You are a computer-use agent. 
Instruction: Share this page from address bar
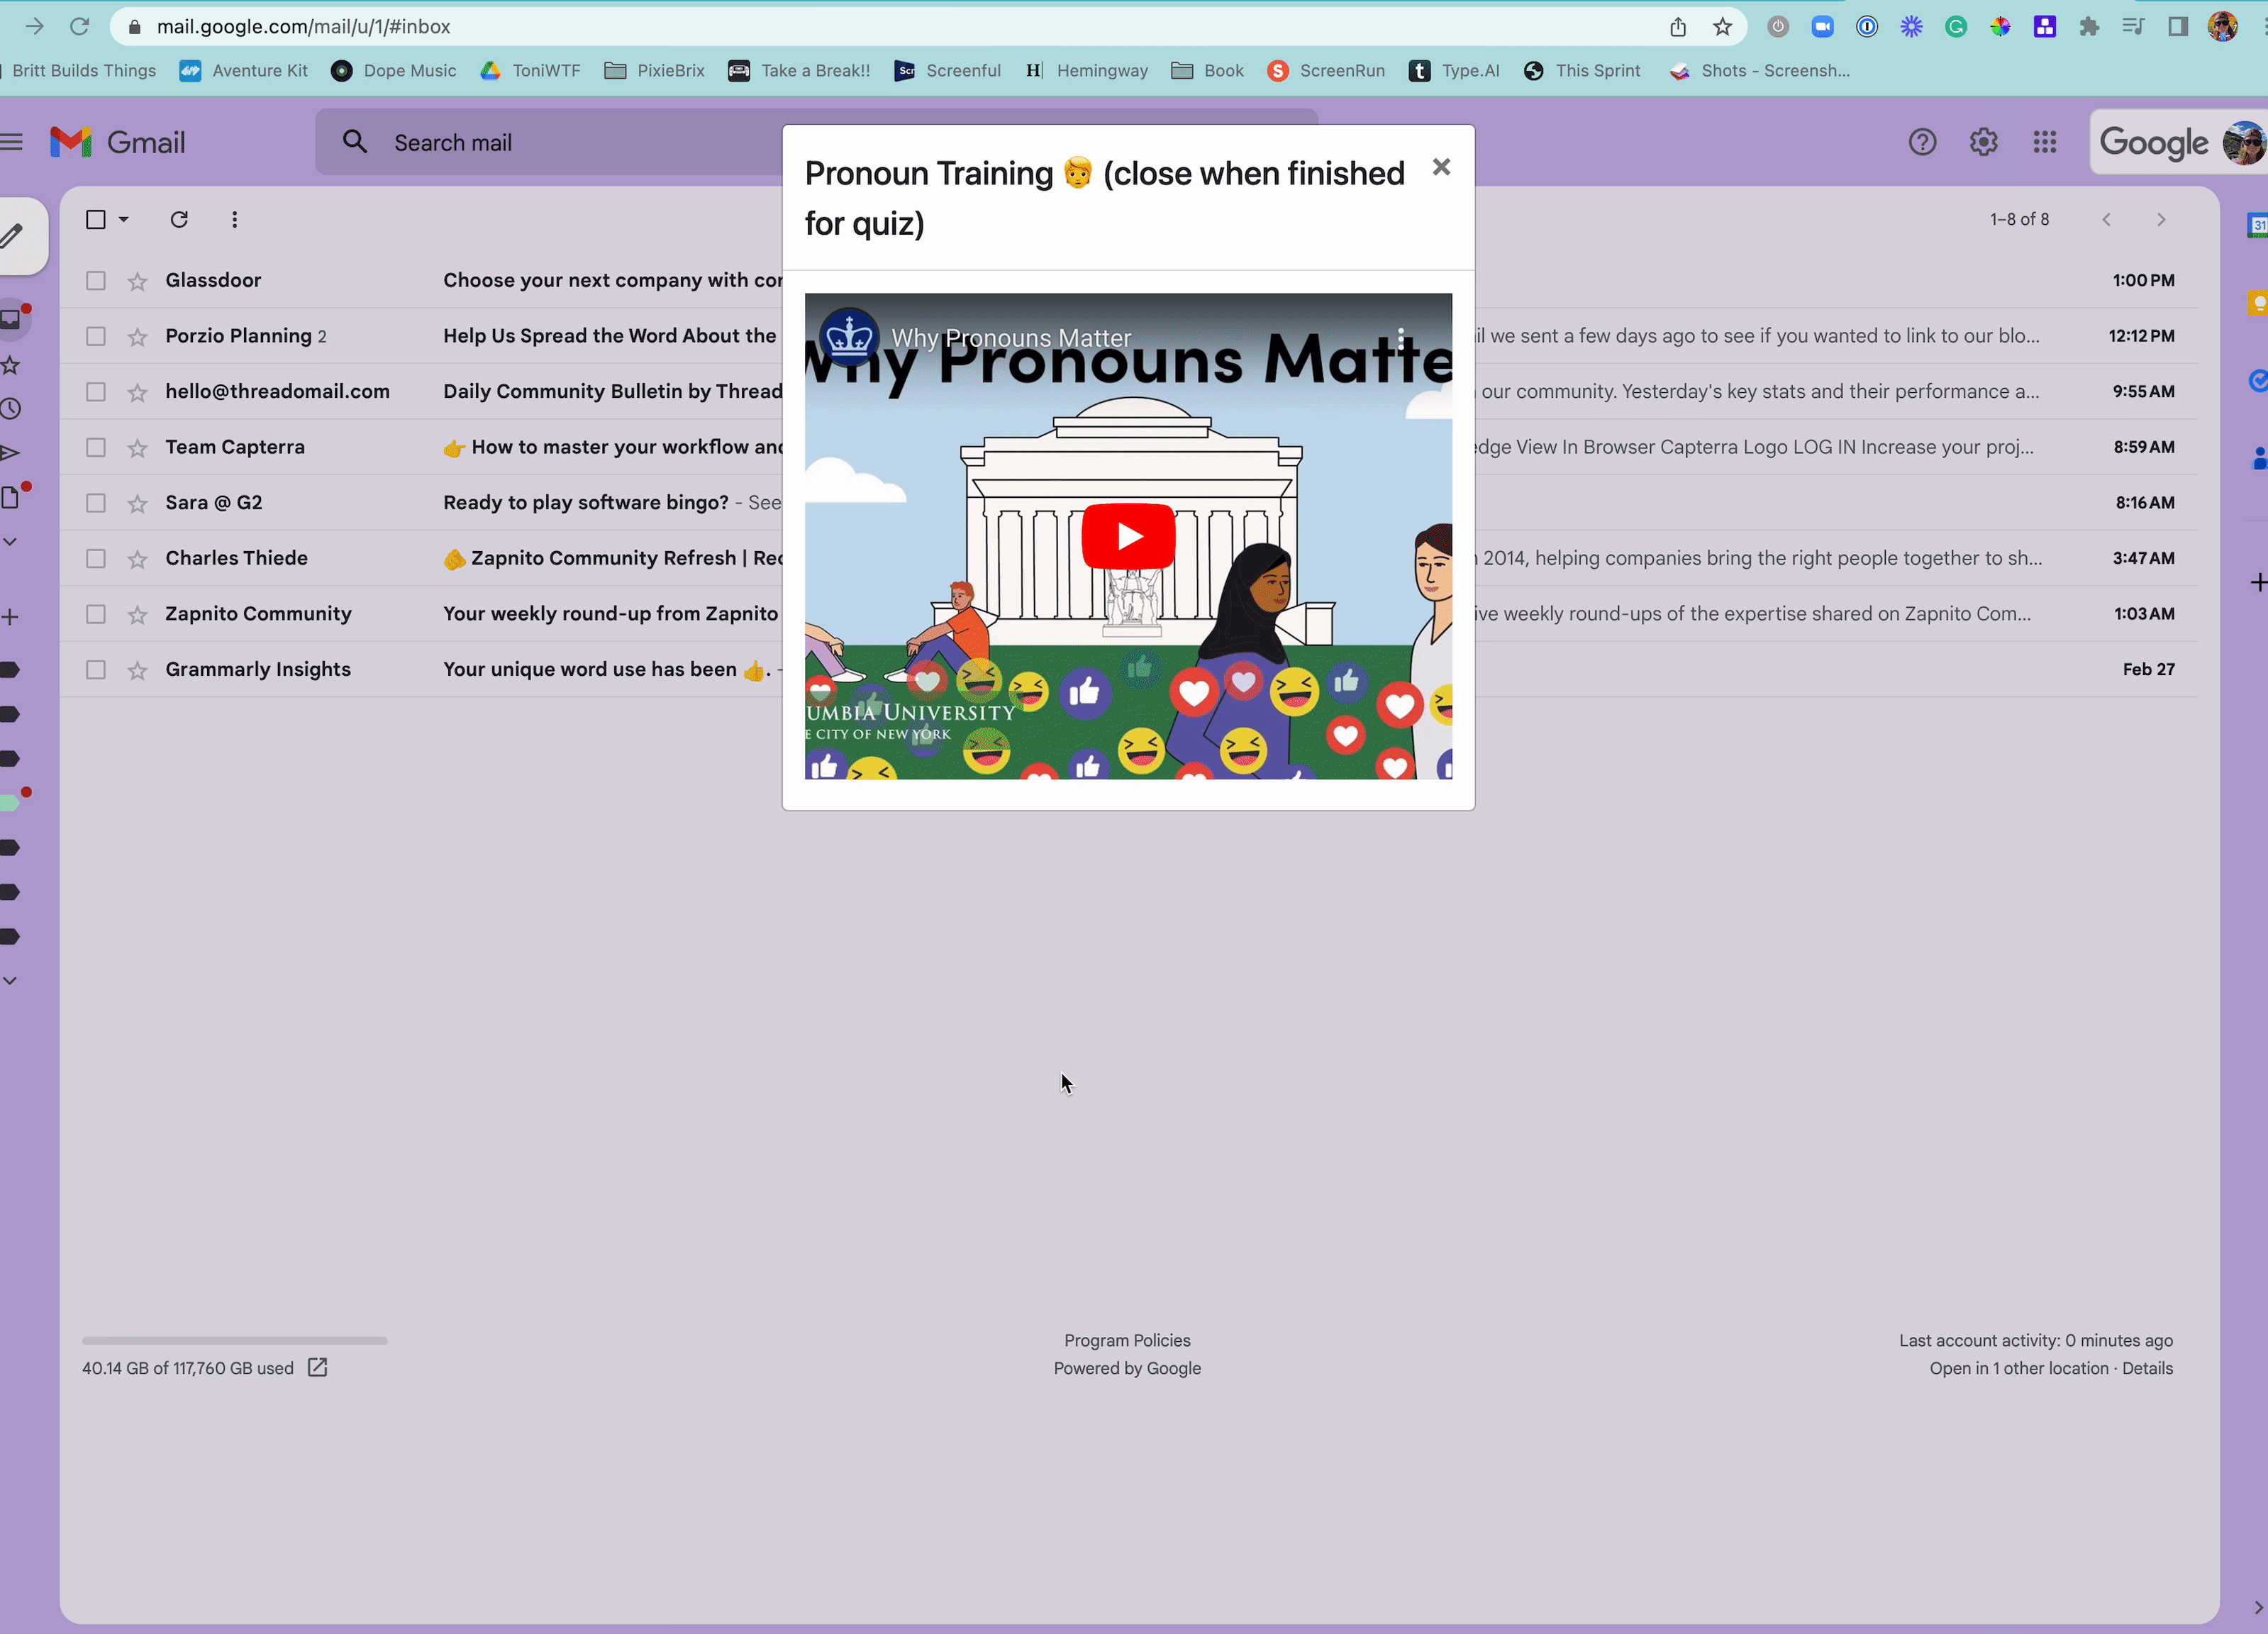(x=1677, y=27)
